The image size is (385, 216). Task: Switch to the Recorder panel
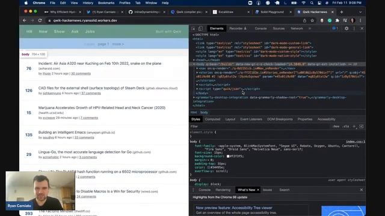click(238, 28)
